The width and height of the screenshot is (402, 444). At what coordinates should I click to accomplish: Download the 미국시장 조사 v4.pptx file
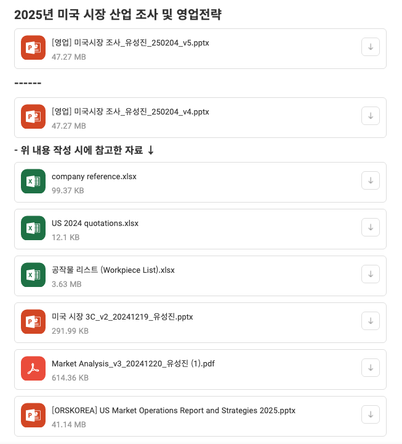click(370, 116)
